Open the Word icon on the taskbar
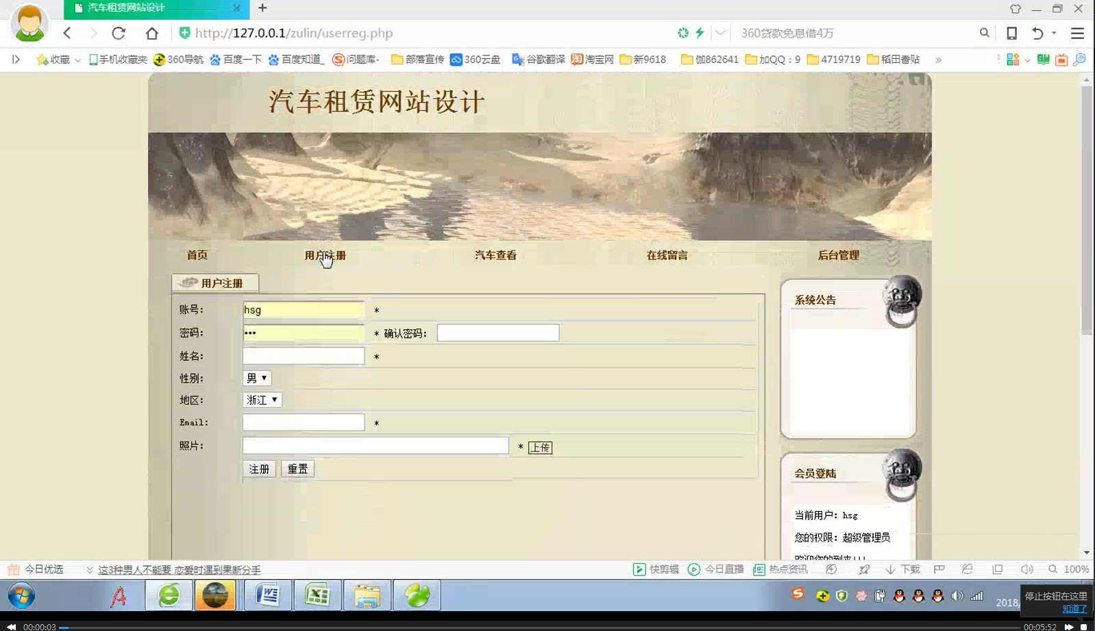 267,595
